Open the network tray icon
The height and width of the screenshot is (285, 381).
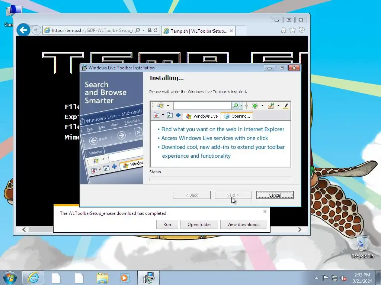coord(334,278)
